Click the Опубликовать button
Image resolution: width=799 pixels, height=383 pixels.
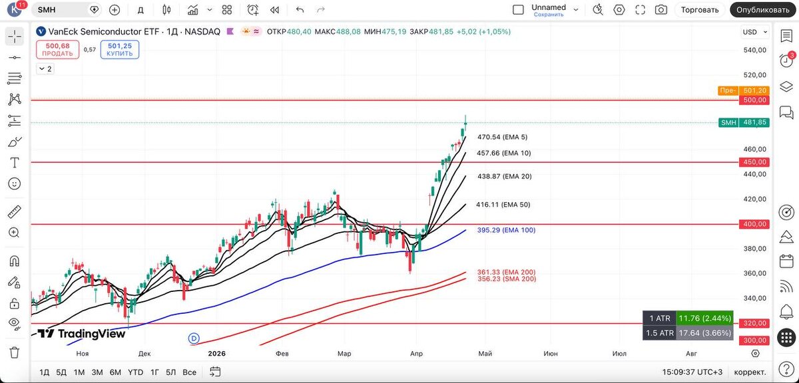click(x=763, y=10)
